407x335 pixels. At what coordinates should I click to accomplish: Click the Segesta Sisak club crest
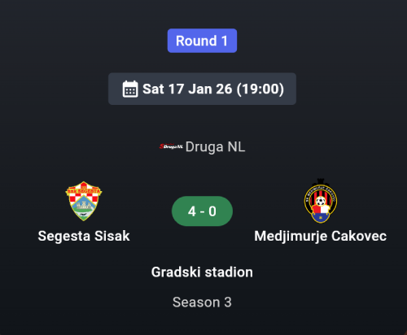(84, 201)
